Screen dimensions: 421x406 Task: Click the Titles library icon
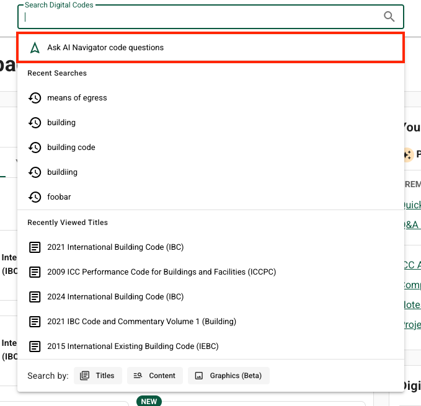[x=84, y=376]
